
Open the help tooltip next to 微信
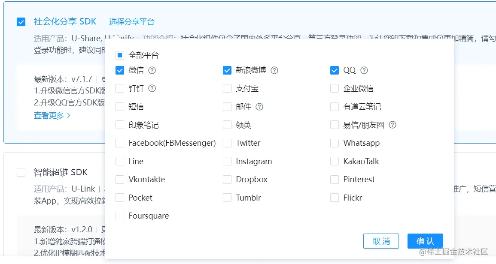point(152,70)
